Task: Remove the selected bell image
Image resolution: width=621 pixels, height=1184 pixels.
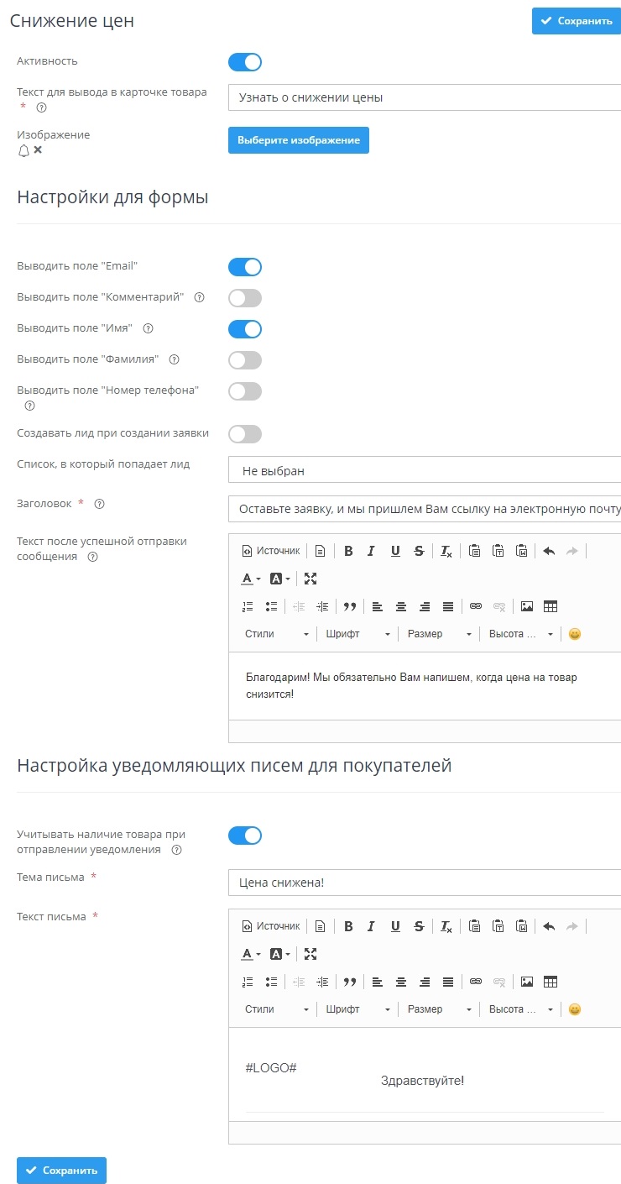Action: (38, 150)
